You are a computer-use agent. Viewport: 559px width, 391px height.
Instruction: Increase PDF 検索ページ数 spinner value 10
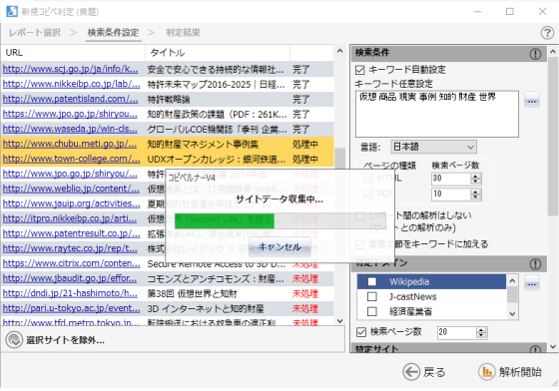(x=475, y=192)
